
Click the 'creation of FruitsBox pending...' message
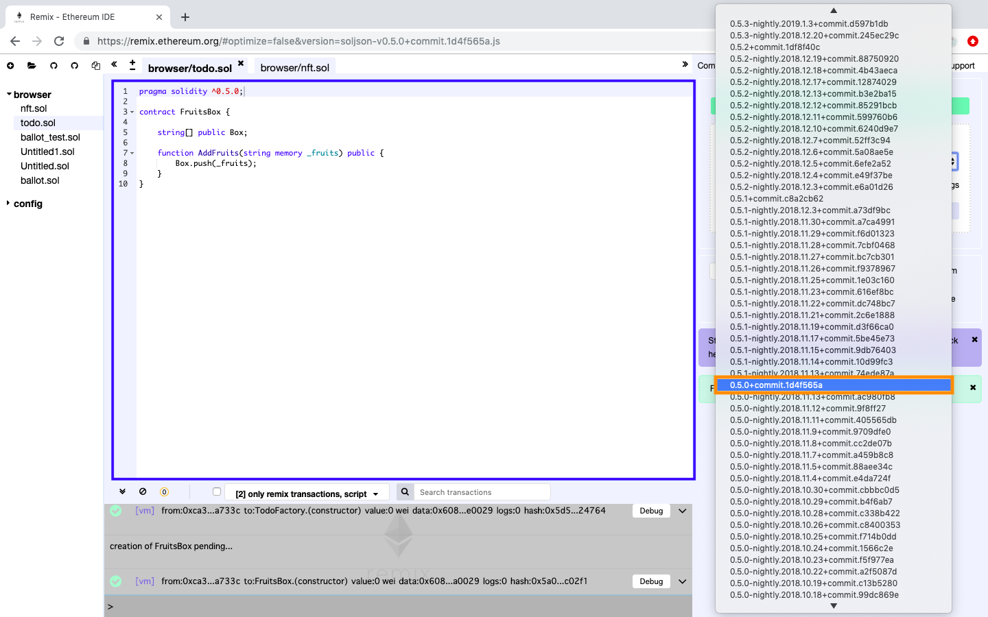(171, 546)
